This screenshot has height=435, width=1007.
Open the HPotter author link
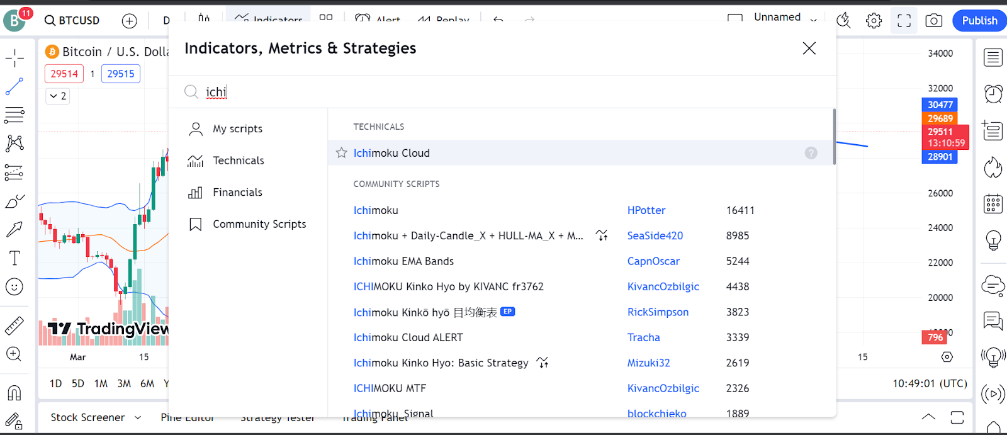click(646, 210)
